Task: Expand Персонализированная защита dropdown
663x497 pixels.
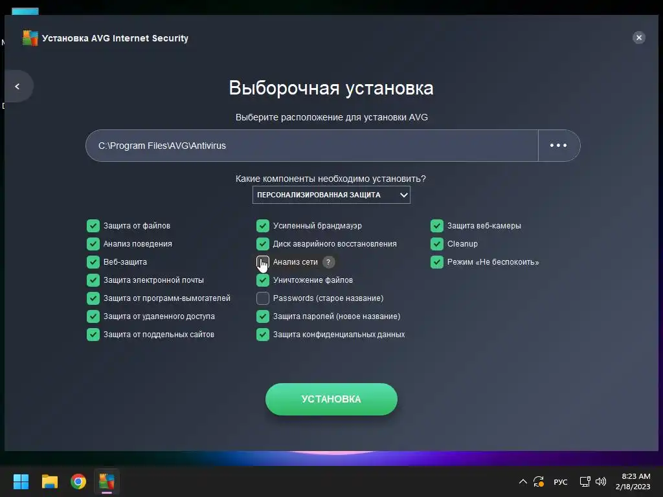Action: click(x=331, y=195)
